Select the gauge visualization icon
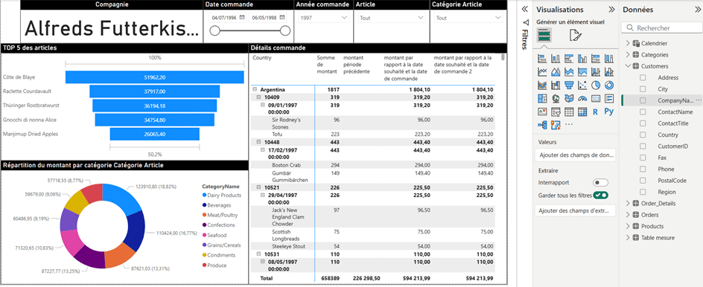This screenshot has width=703, height=287. coord(582,98)
